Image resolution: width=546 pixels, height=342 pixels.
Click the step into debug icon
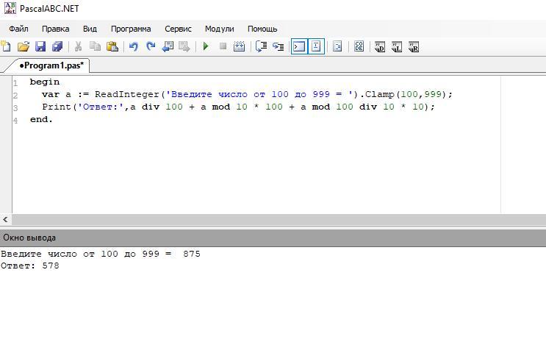pyautogui.click(x=279, y=46)
